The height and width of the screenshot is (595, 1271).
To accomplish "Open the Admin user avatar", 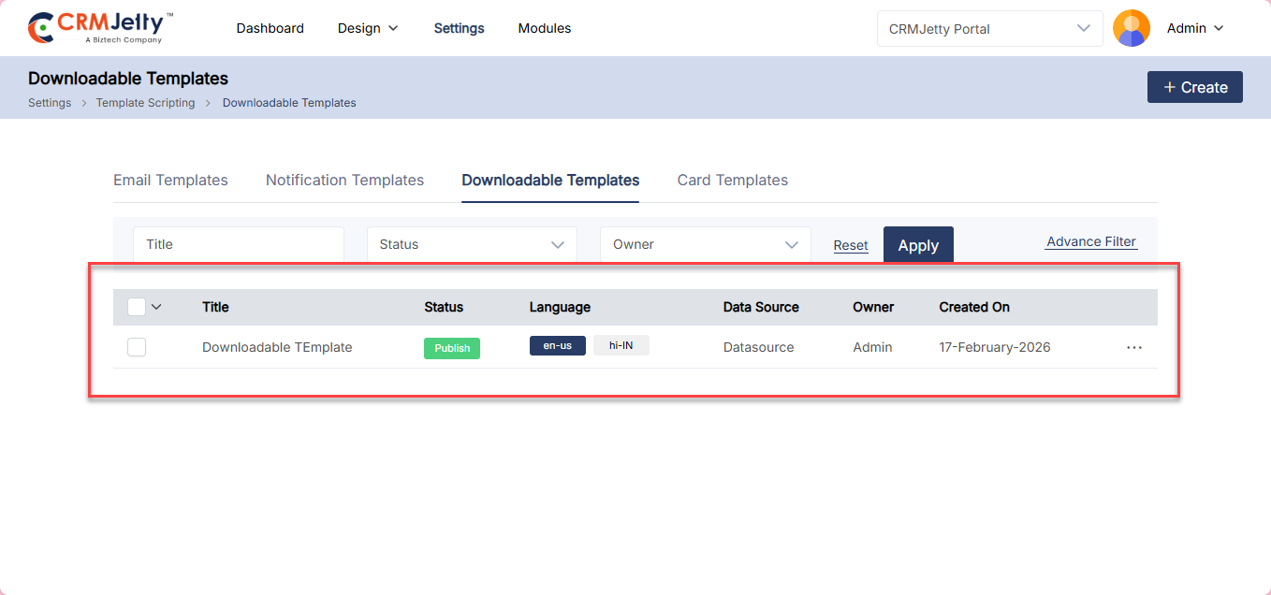I will pos(1131,28).
